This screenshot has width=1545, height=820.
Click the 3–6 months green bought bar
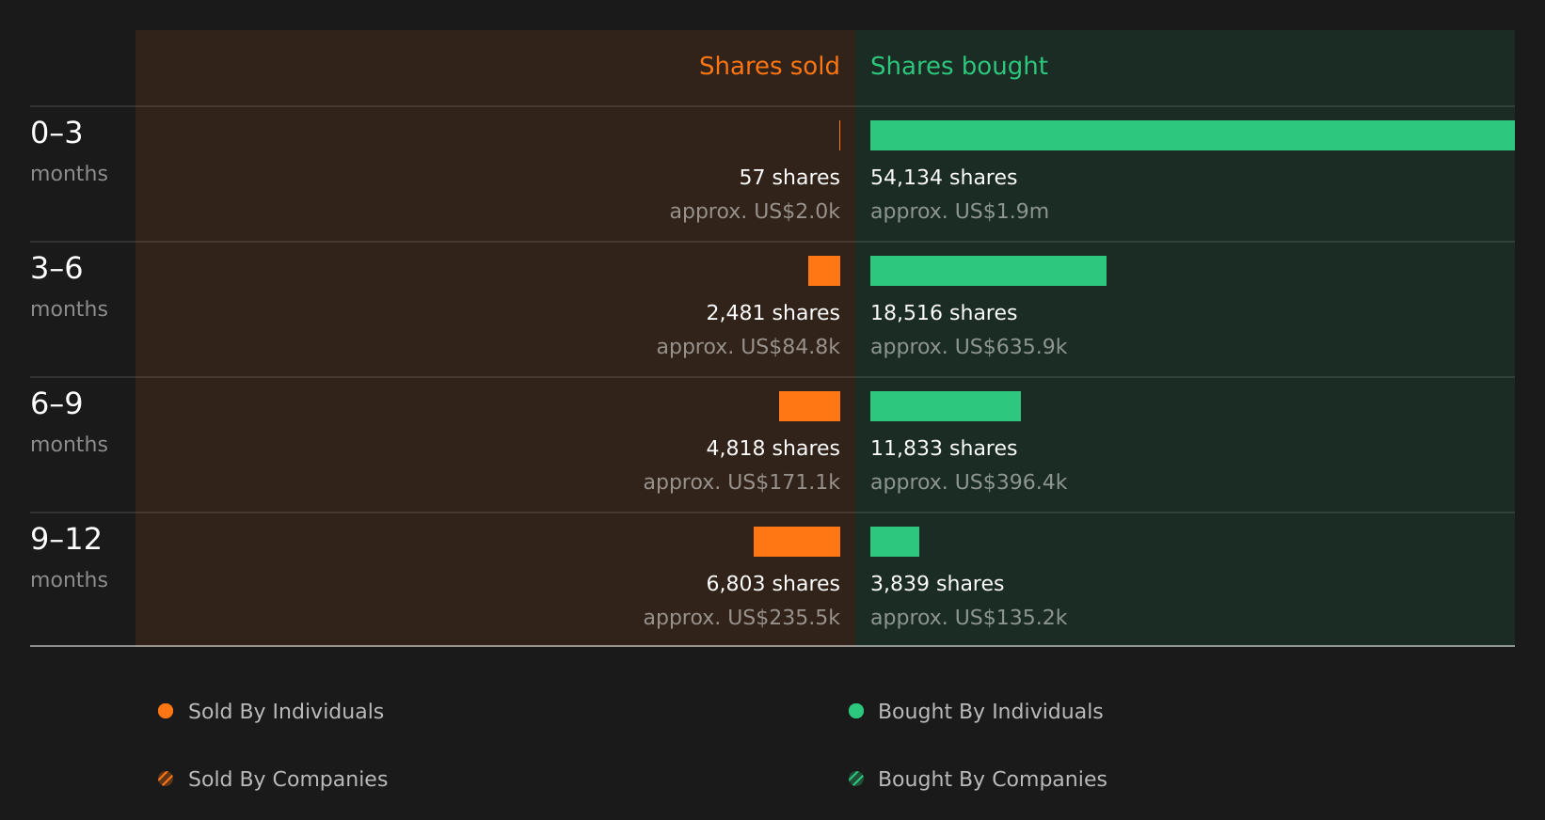click(x=988, y=271)
